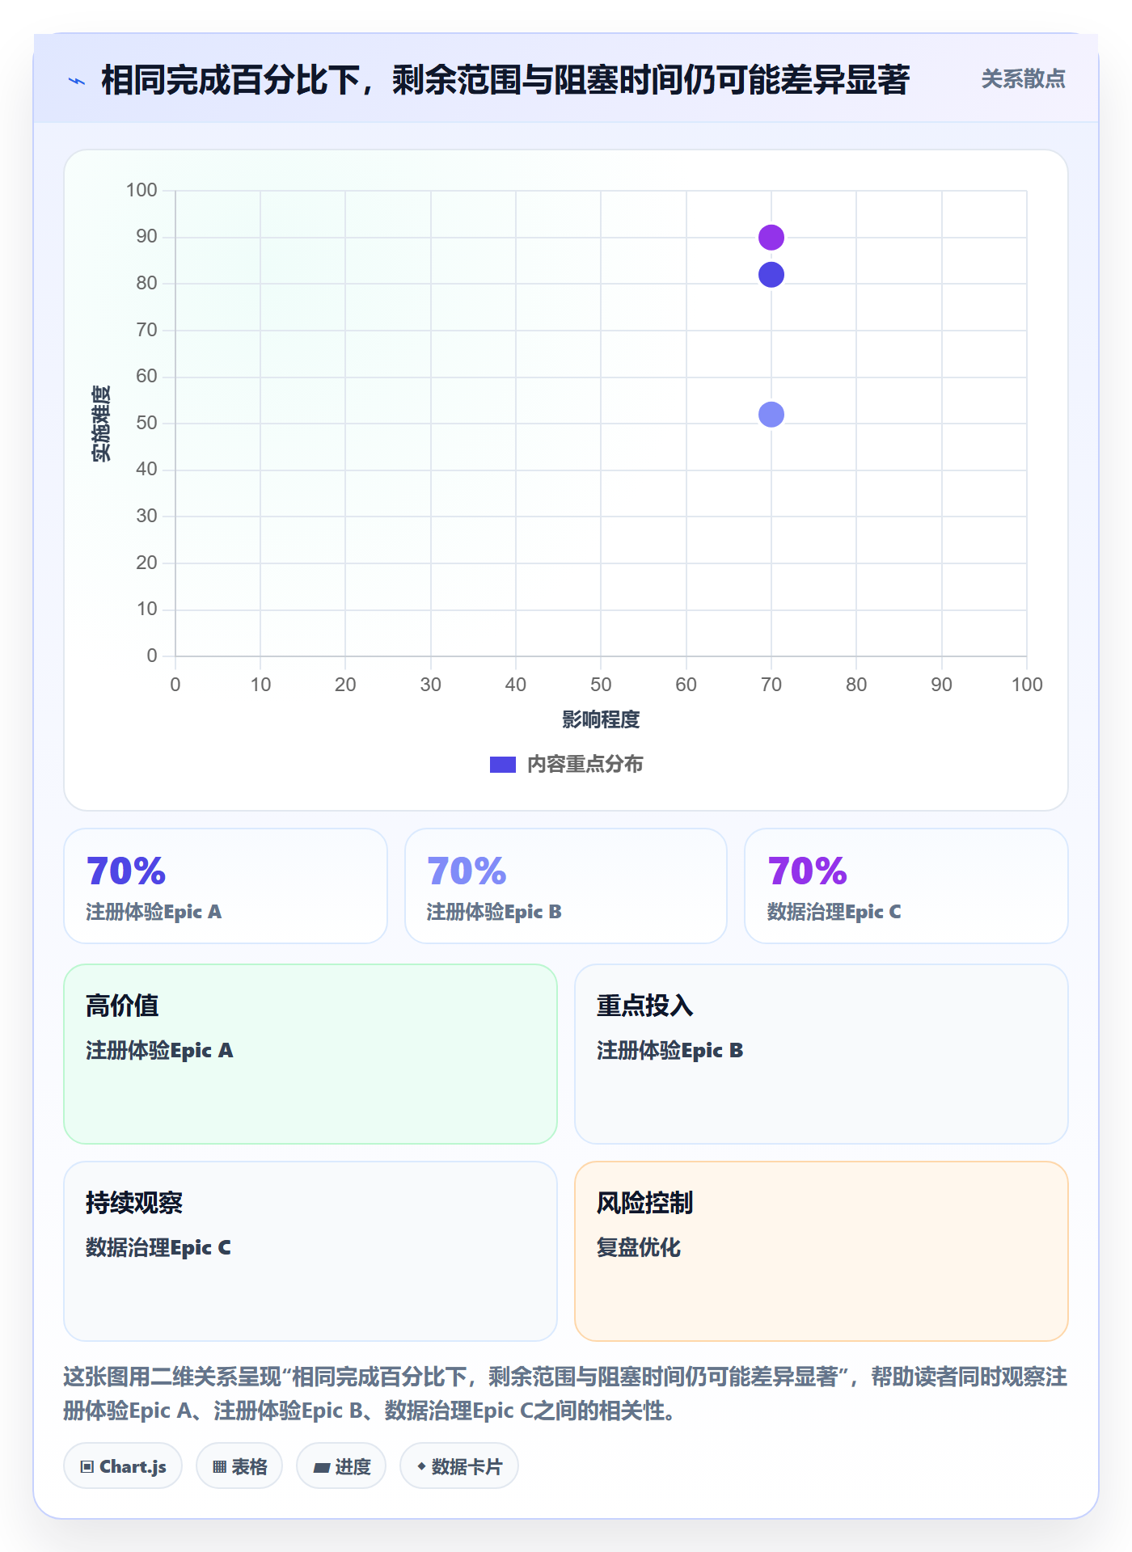Select the 注册体验Epic A 70% stat card
This screenshot has width=1132, height=1552.
point(226,886)
